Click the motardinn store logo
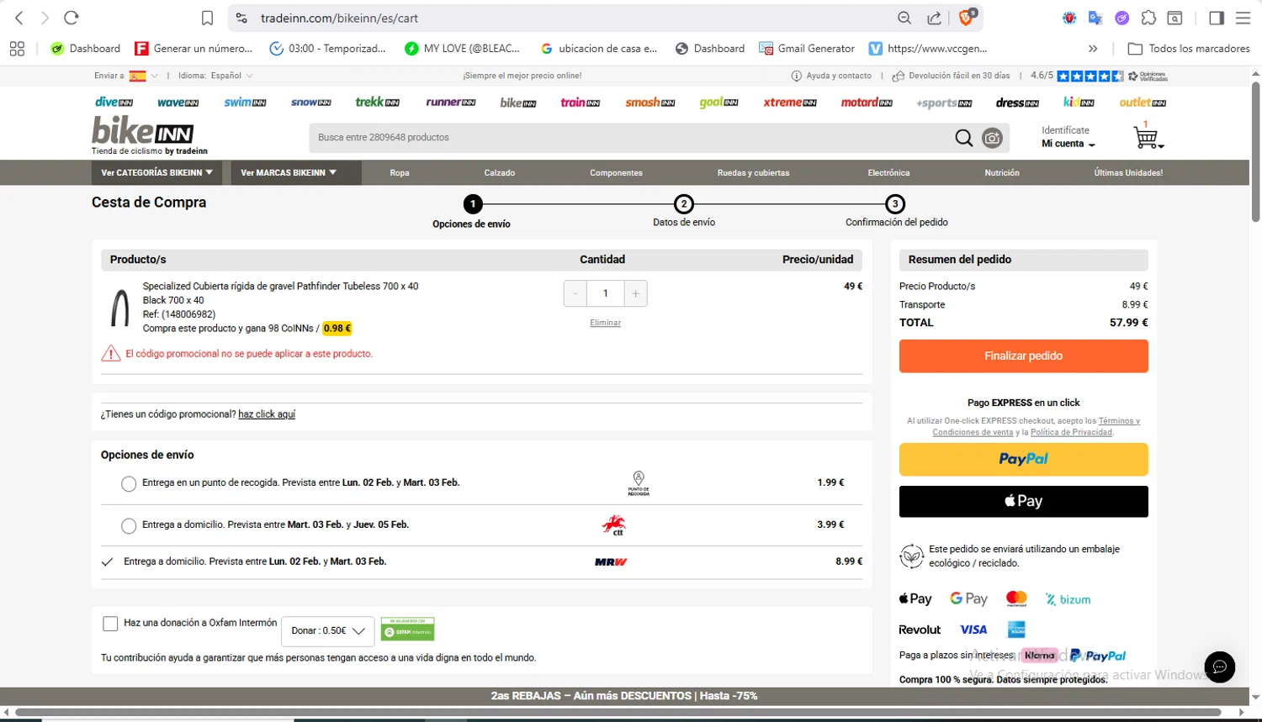The height and width of the screenshot is (722, 1262). [x=867, y=103]
